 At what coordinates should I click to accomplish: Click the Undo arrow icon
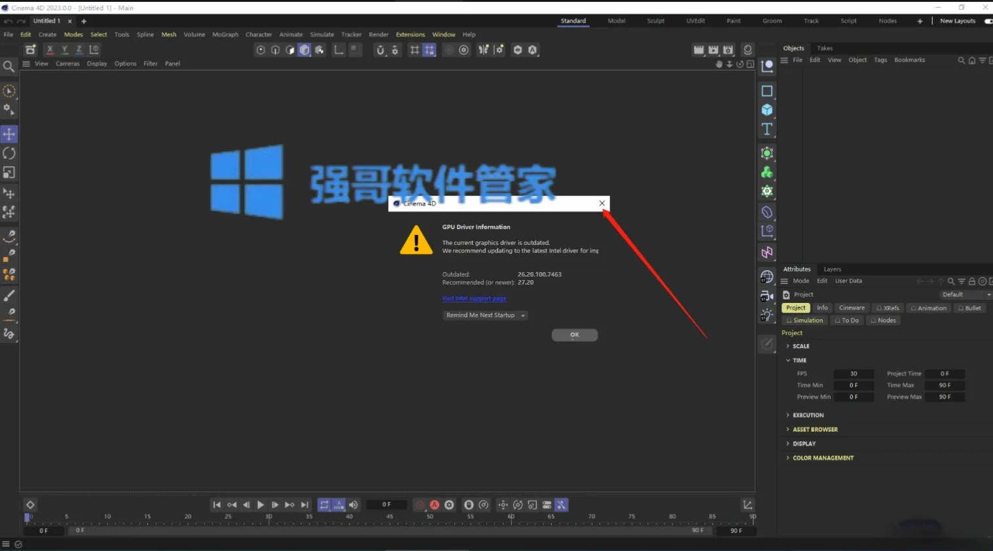[7, 21]
